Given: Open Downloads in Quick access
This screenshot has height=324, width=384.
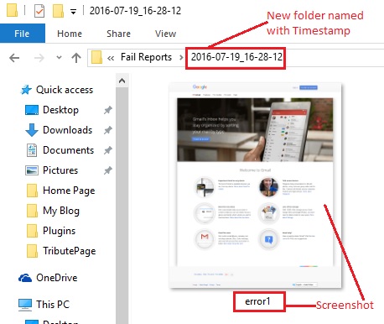Looking at the screenshot, I should (x=67, y=130).
